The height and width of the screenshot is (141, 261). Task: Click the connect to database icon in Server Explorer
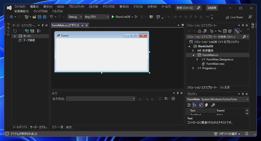coord(27,31)
